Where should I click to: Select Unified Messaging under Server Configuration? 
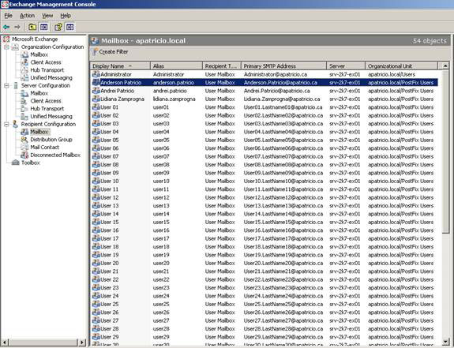51,116
